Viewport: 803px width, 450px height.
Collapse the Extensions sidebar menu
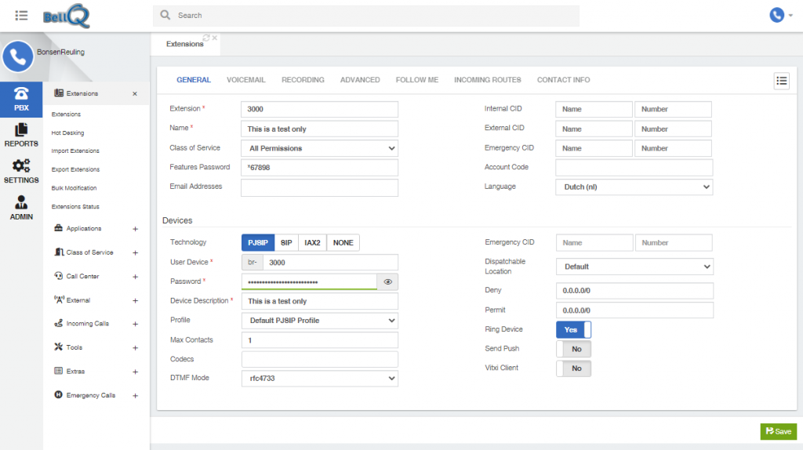tap(135, 94)
